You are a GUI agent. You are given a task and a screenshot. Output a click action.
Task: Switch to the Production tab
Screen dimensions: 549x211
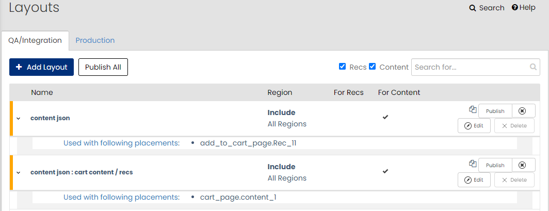(95, 40)
